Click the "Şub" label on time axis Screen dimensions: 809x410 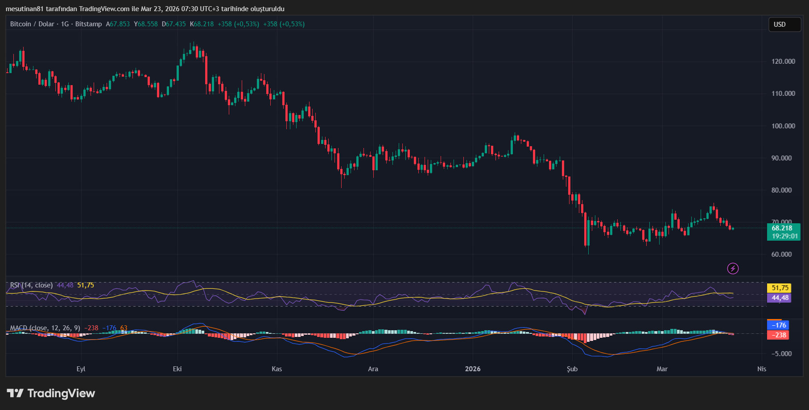point(572,369)
